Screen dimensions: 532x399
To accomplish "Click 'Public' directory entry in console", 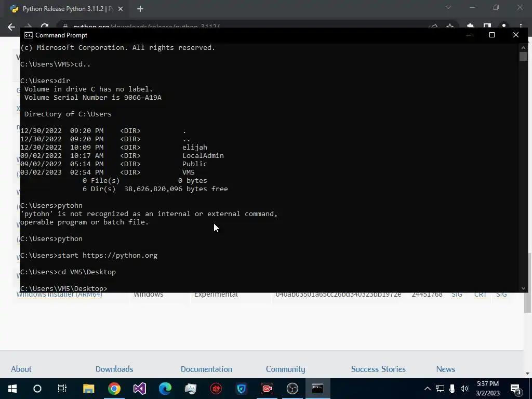I will point(195,164).
